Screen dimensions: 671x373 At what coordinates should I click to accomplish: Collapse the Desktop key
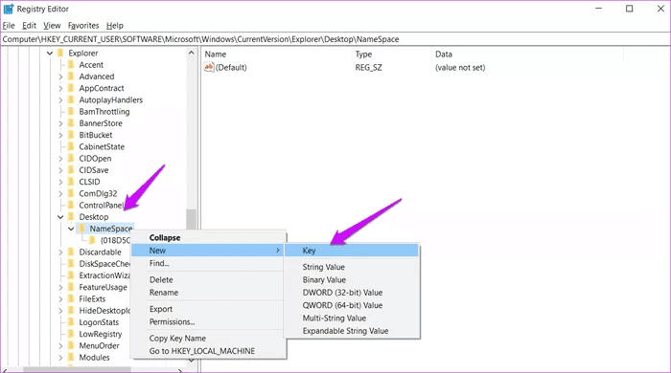(60, 217)
